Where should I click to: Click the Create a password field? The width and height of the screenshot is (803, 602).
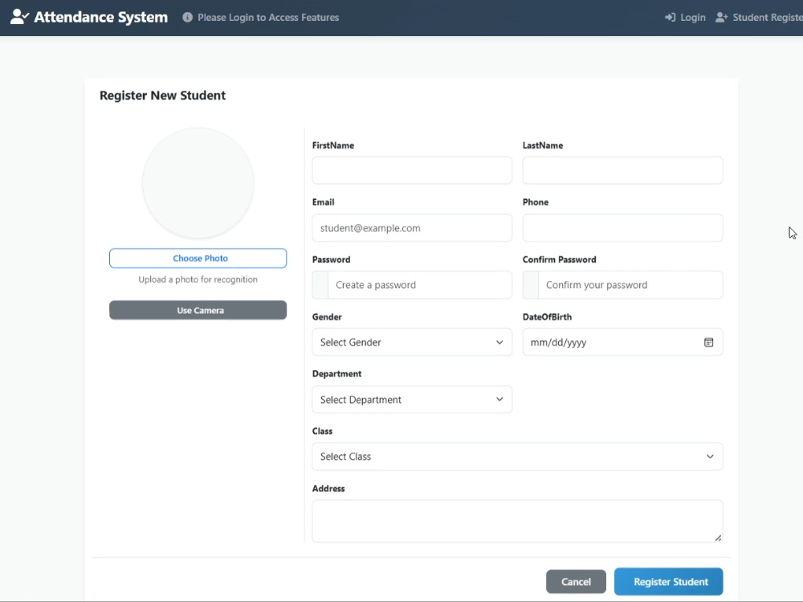(420, 285)
